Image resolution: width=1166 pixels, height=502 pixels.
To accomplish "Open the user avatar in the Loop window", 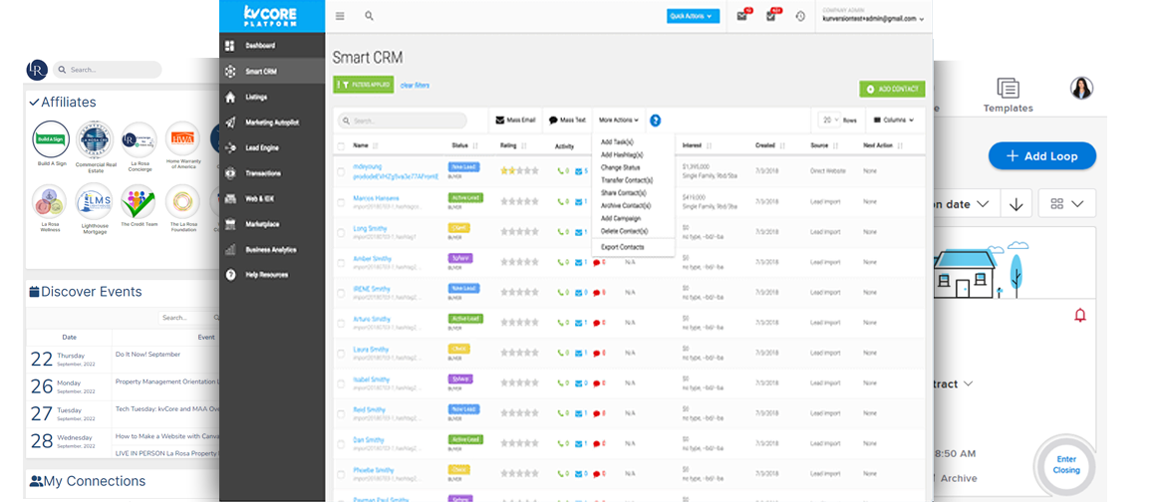I will (1081, 88).
